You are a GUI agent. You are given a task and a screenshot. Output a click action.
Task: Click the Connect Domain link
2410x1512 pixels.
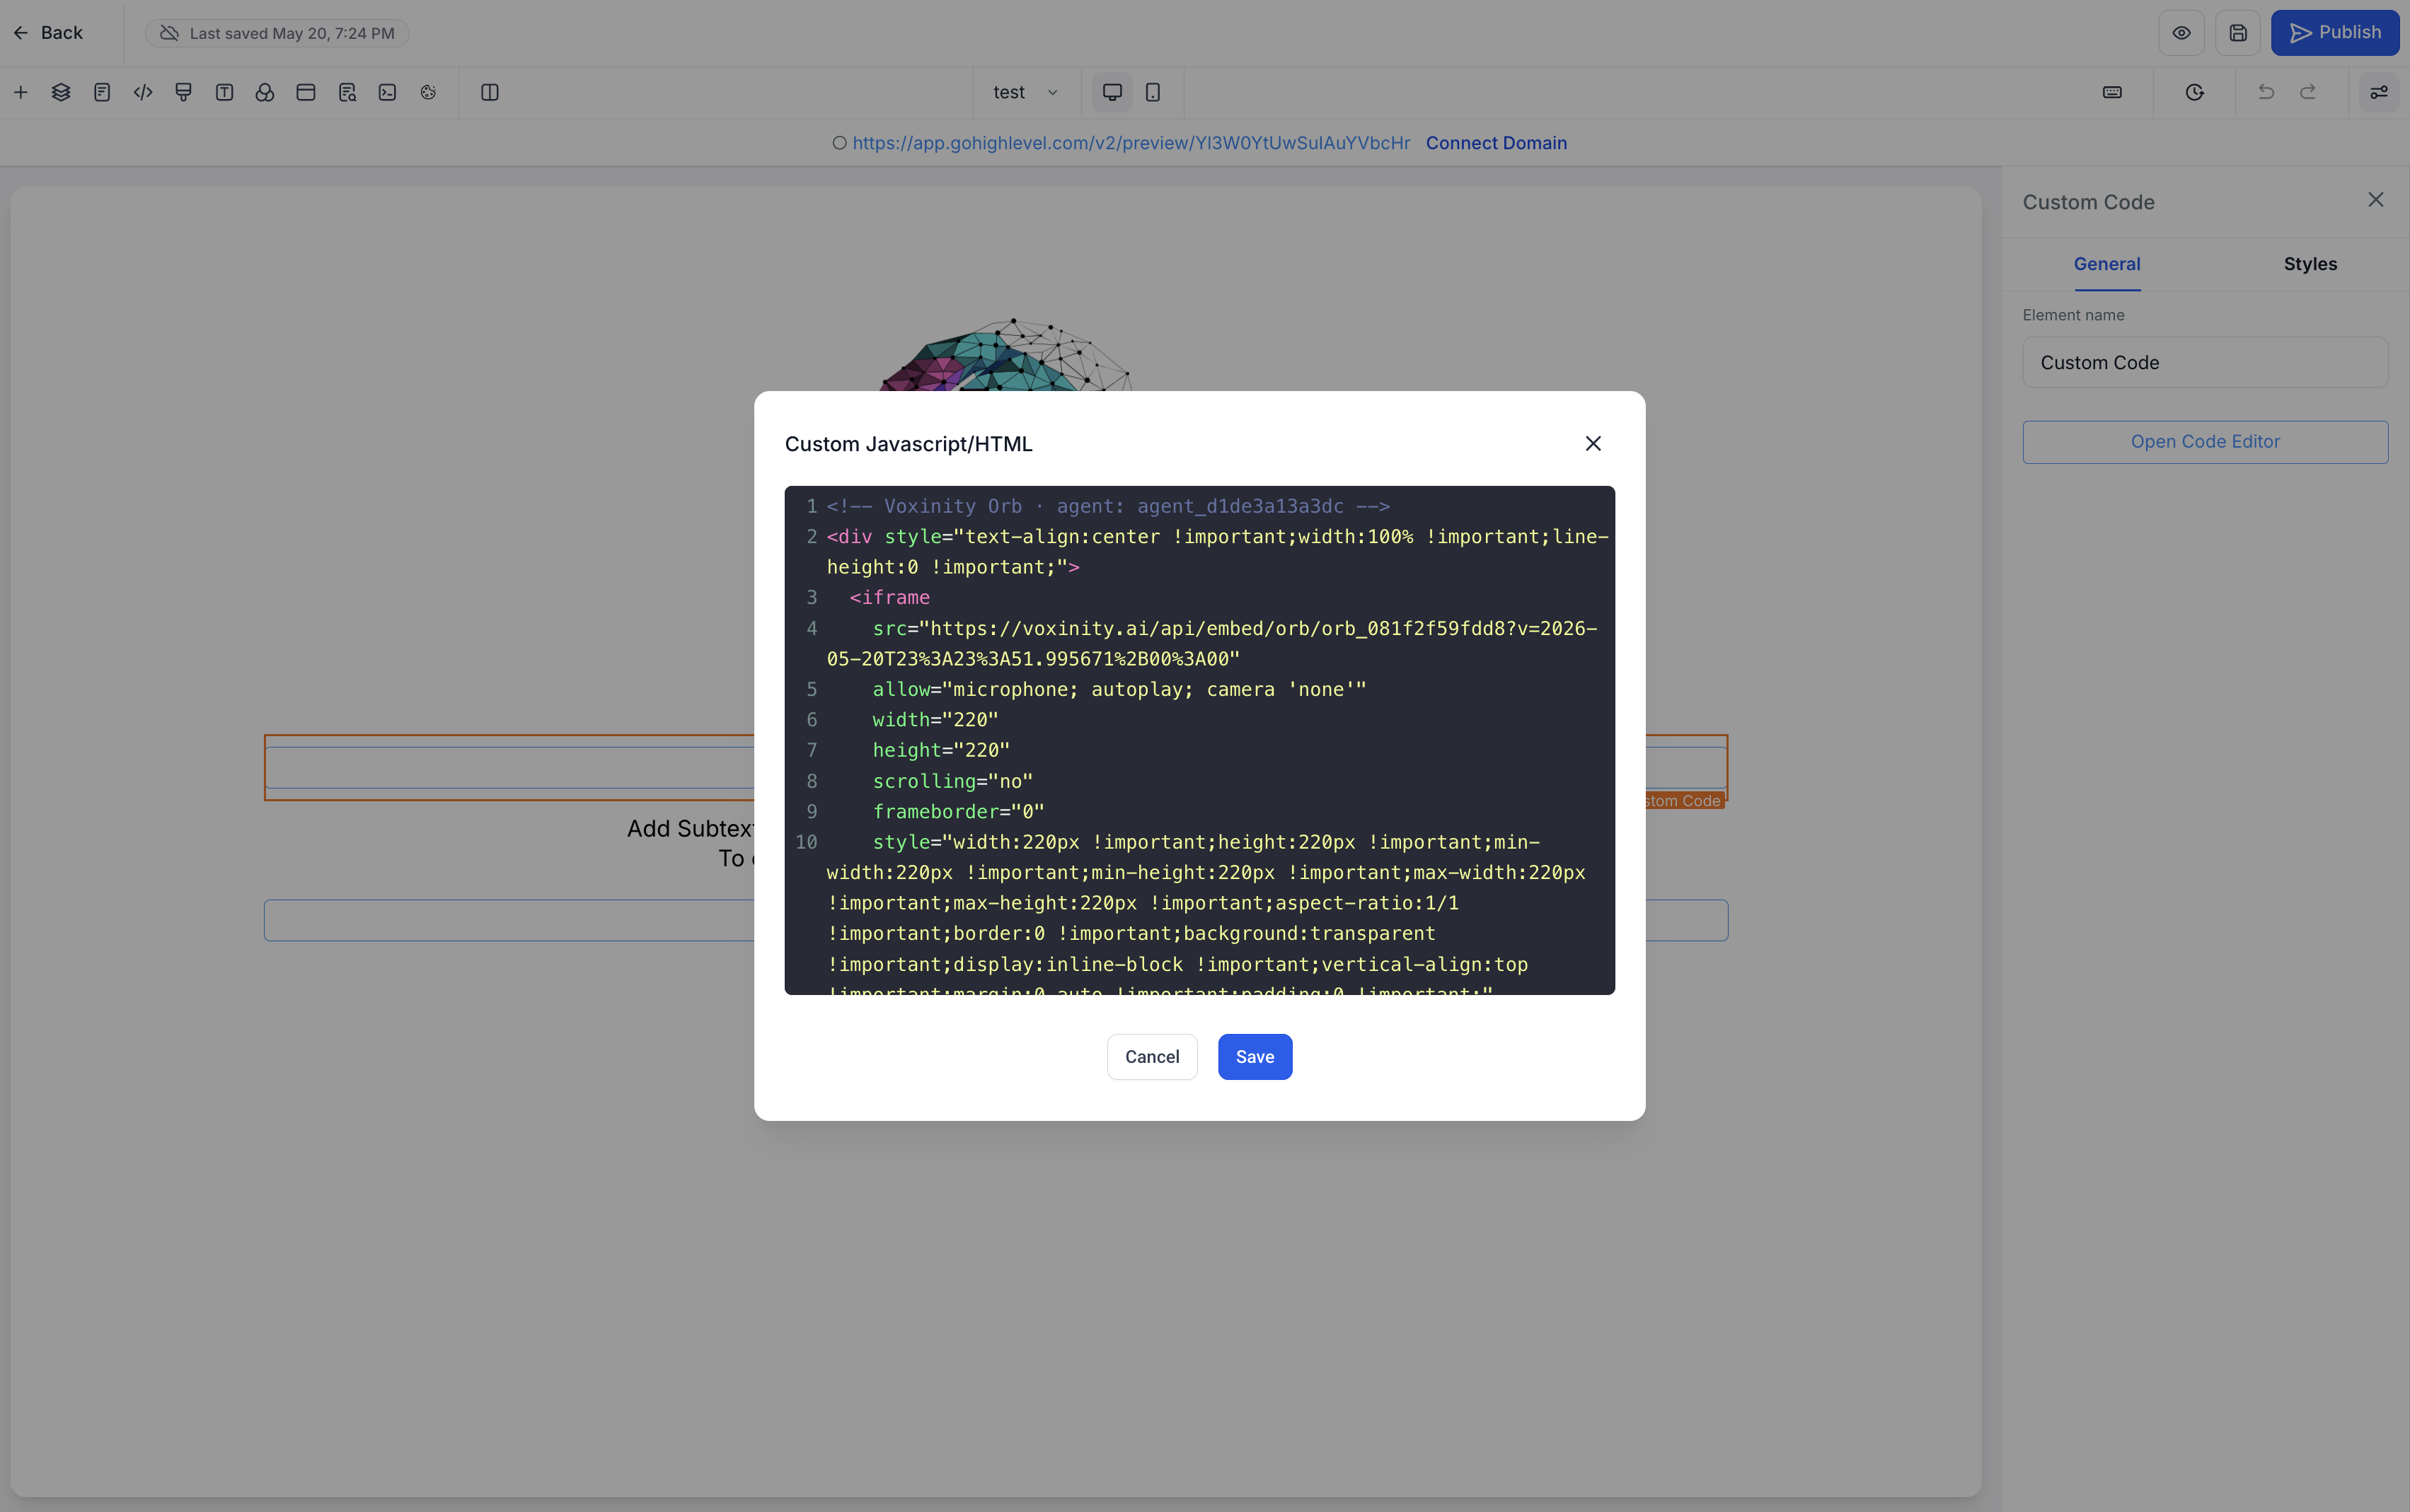click(1496, 143)
